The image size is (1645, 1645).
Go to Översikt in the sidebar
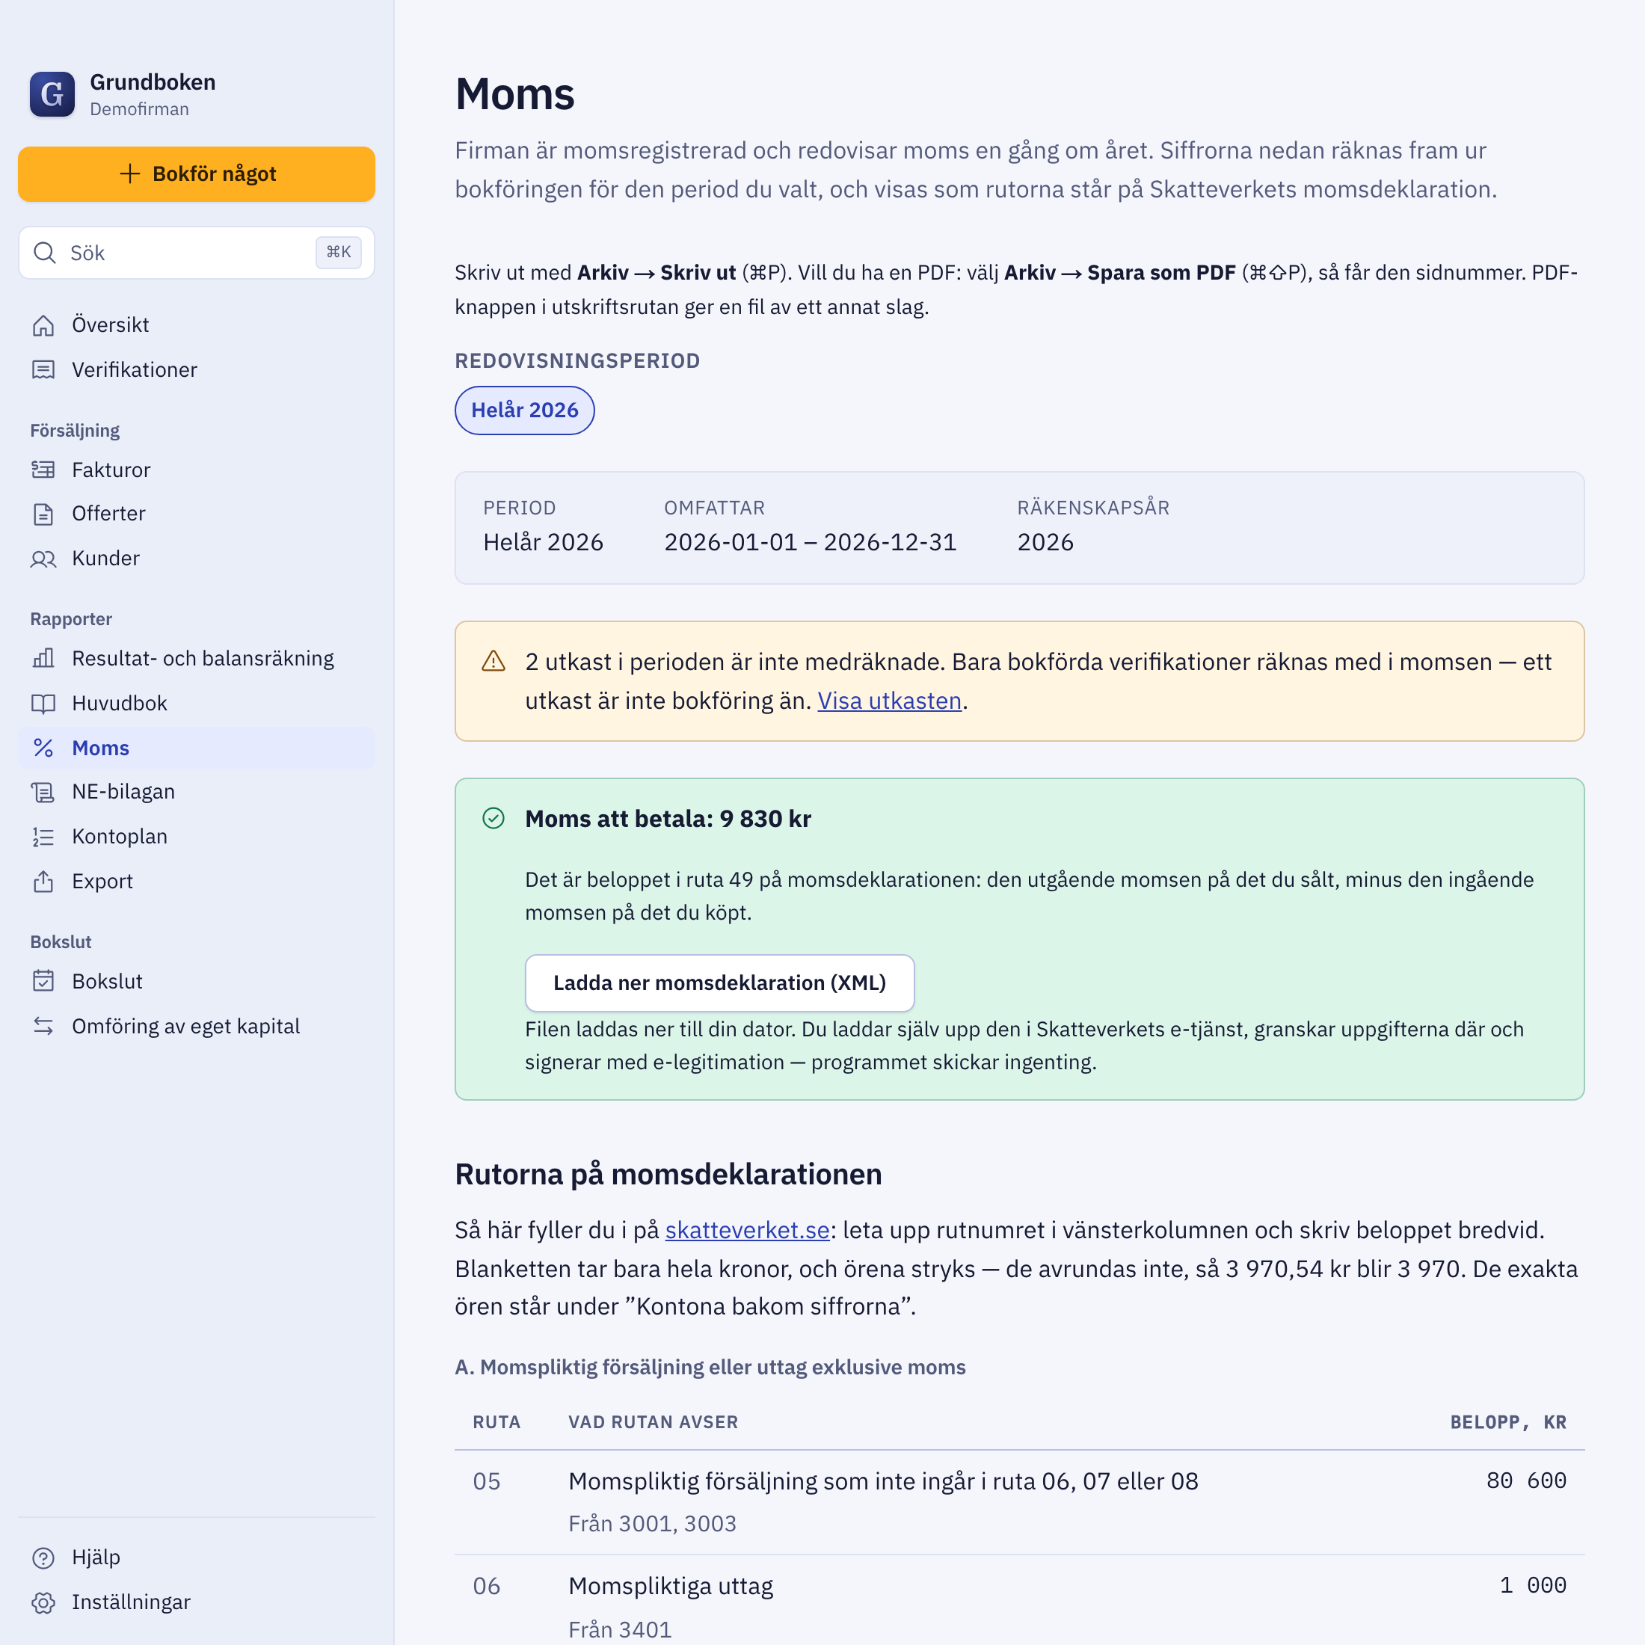click(x=197, y=325)
